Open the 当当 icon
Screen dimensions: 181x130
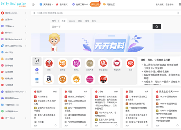130,63
